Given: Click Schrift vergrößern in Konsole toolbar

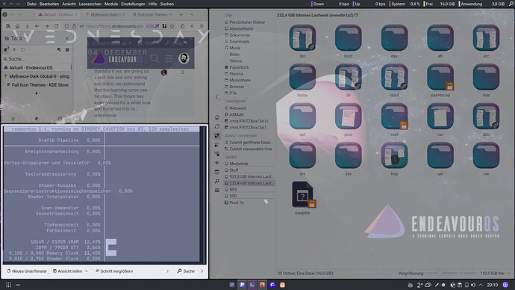Looking at the screenshot, I should coord(114,271).
